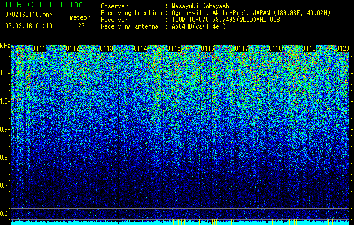354x225 pixels.
Task: Click the observer name Masayuki Kobayashi
Action: tap(202, 6)
